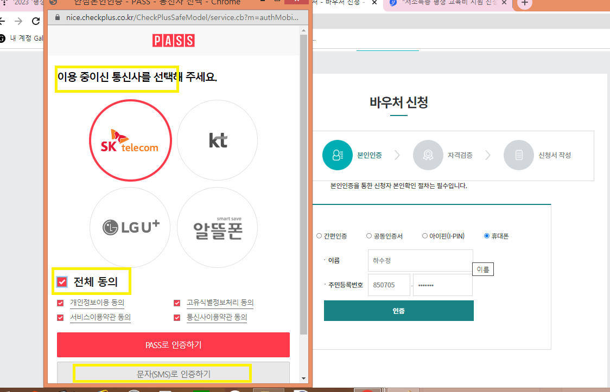Select kt carrier circle
Image resolution: width=610 pixels, height=392 pixels.
pos(217,140)
